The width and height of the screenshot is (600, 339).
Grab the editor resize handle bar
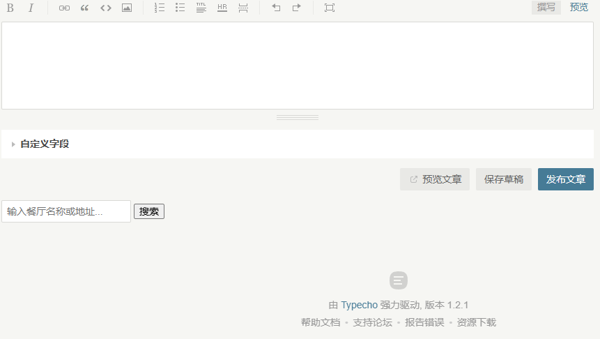tap(298, 118)
